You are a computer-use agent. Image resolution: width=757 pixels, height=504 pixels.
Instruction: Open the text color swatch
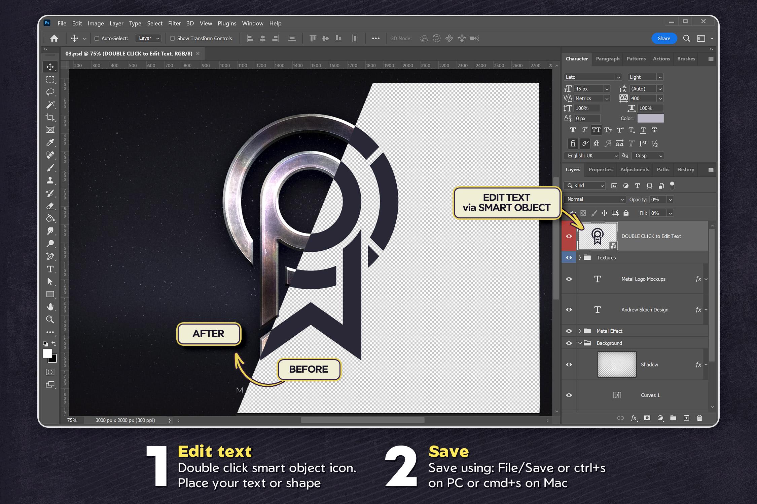650,118
